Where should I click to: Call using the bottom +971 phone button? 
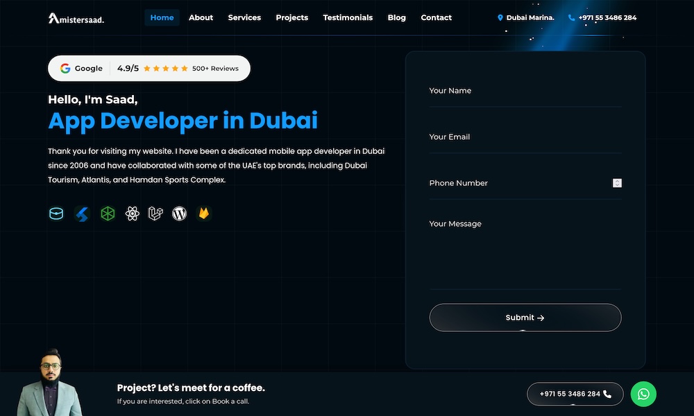tap(575, 394)
